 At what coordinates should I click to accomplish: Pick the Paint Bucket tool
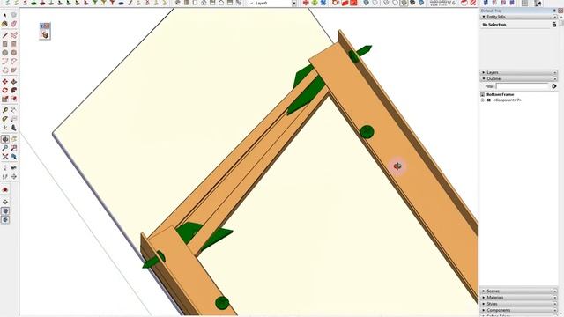tap(4, 24)
